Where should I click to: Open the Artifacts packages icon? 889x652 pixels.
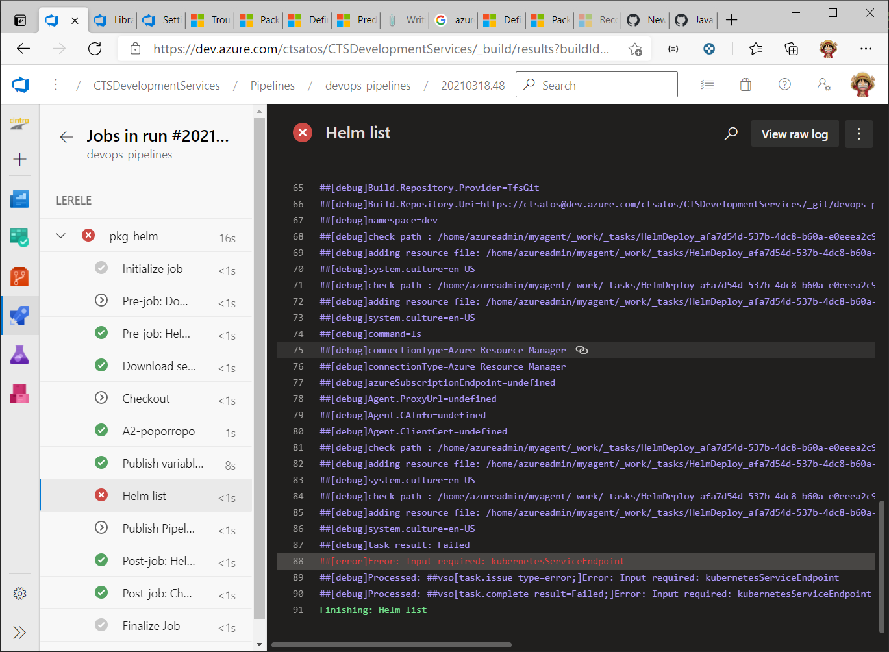click(19, 394)
